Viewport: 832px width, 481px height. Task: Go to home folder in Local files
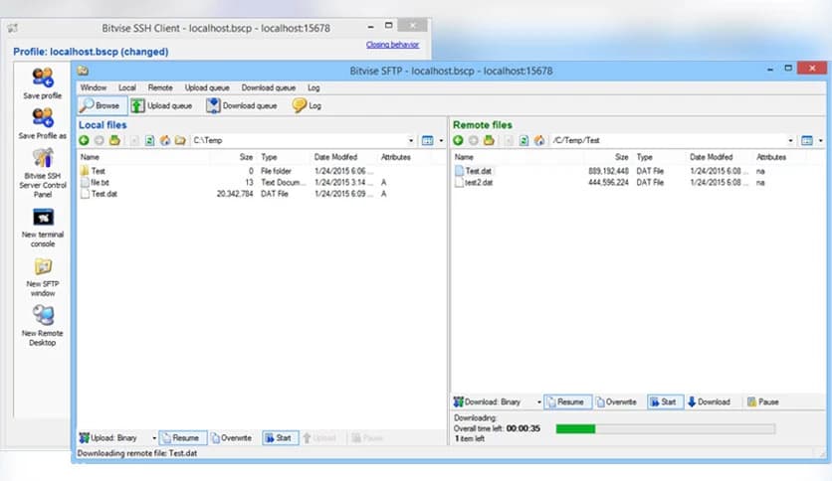[165, 140]
